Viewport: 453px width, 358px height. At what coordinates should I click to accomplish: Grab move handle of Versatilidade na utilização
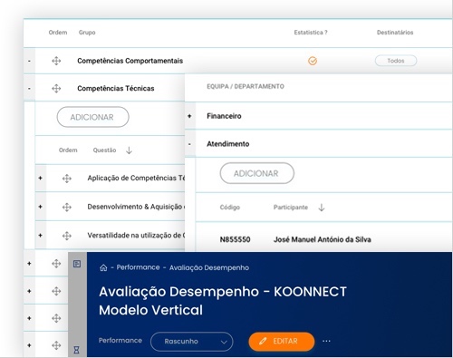coord(67,236)
